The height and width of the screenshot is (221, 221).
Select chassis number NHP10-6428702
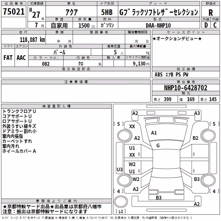tap(186, 88)
